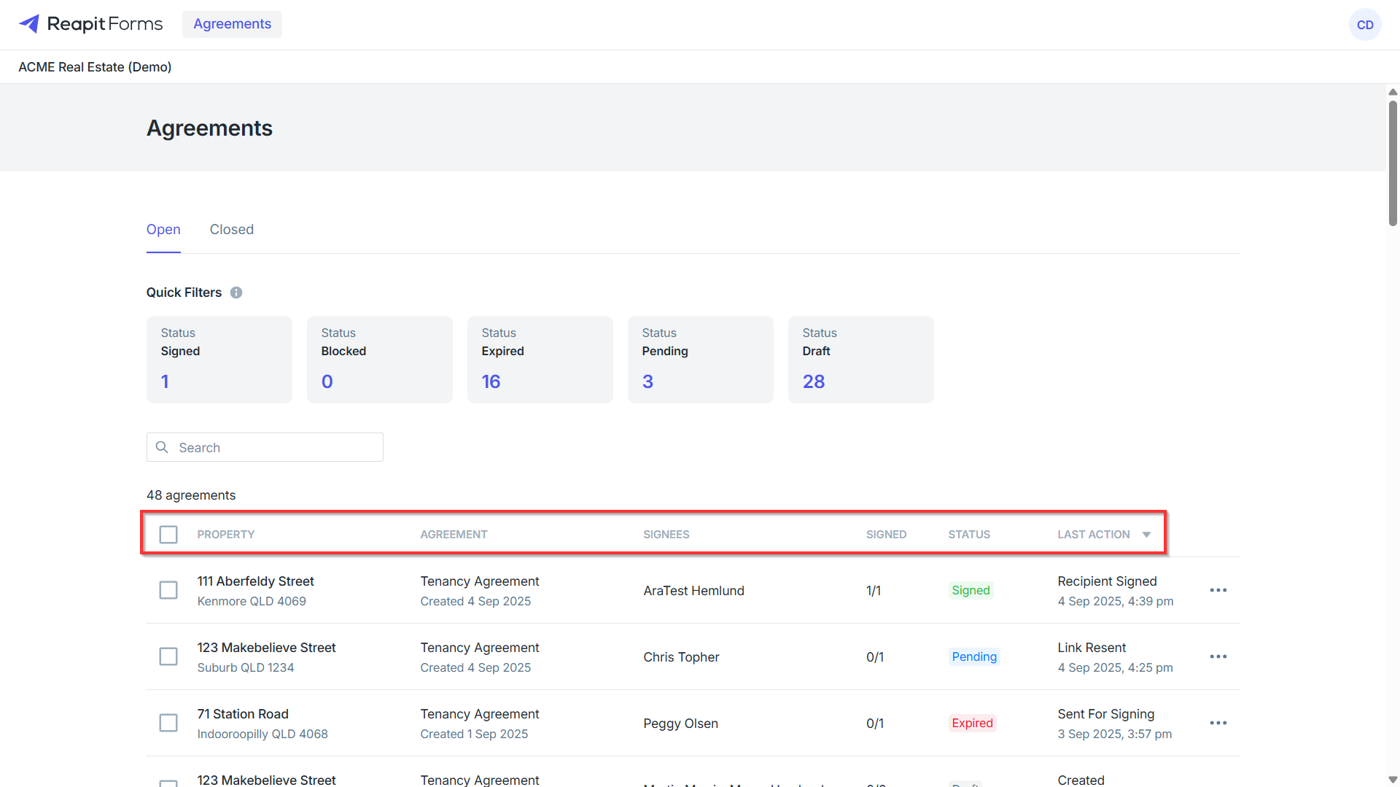This screenshot has height=787, width=1400.
Task: Filter by Status Blocked card
Action: pos(380,360)
